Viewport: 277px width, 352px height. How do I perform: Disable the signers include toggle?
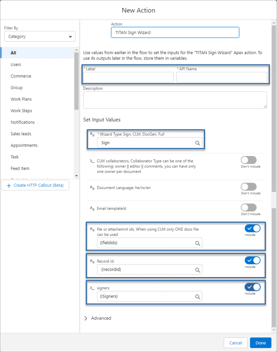click(252, 287)
